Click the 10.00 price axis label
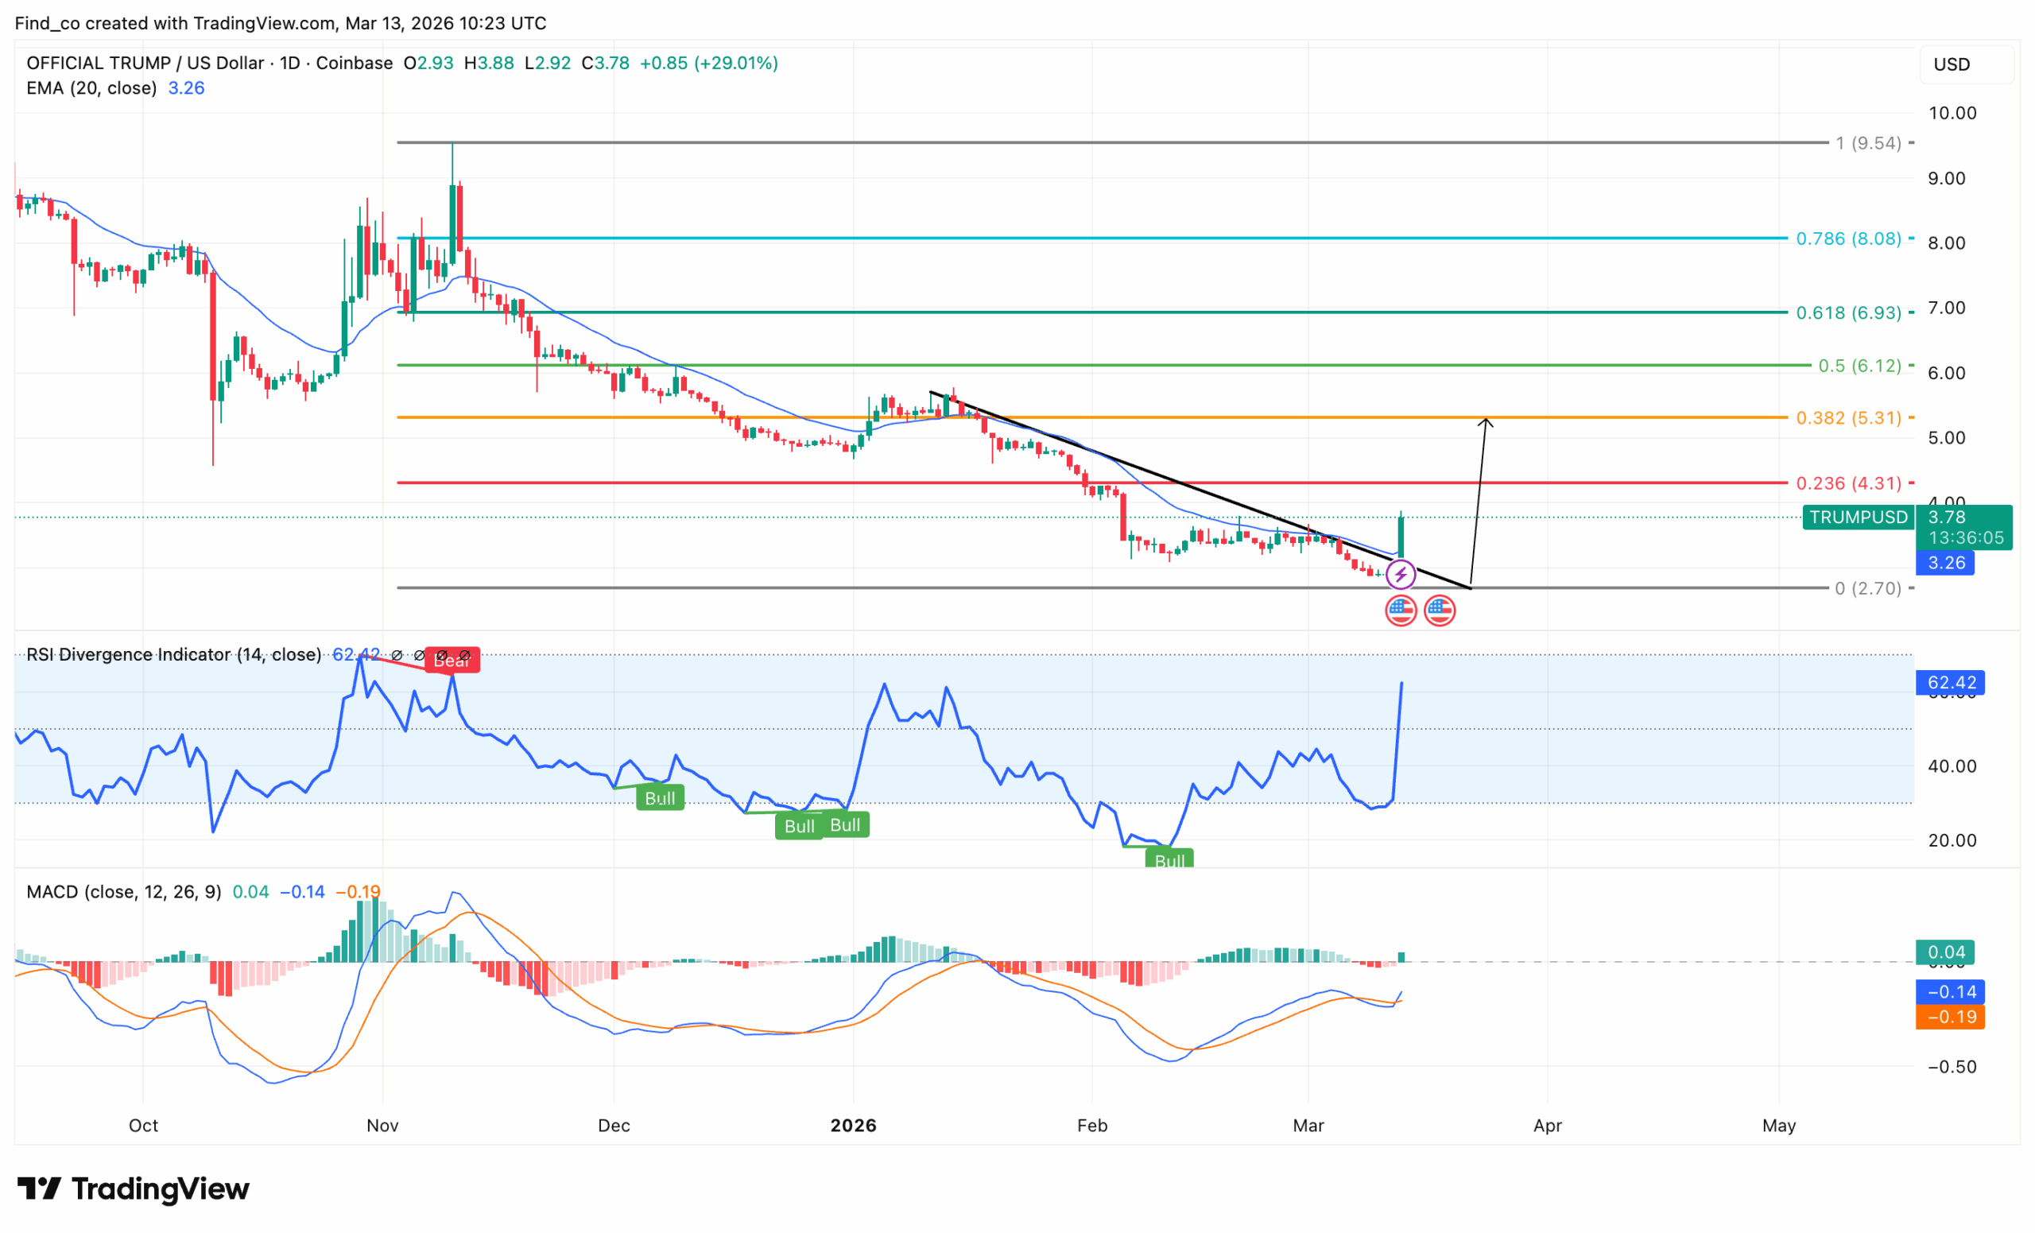This screenshot has height=1233, width=2035. point(1952,113)
